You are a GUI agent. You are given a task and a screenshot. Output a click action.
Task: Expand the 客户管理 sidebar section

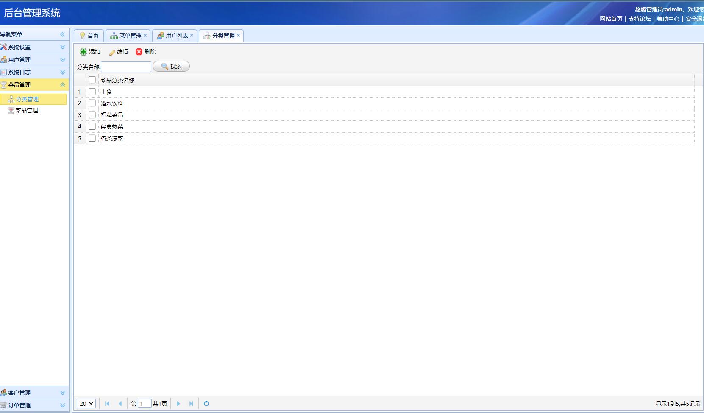[x=62, y=393]
